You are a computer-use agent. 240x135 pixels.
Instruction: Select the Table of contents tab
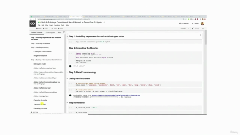tap(37, 33)
